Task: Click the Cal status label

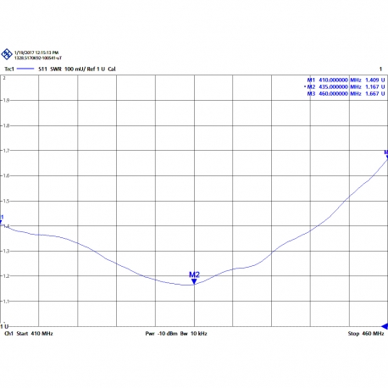Action: pos(112,69)
